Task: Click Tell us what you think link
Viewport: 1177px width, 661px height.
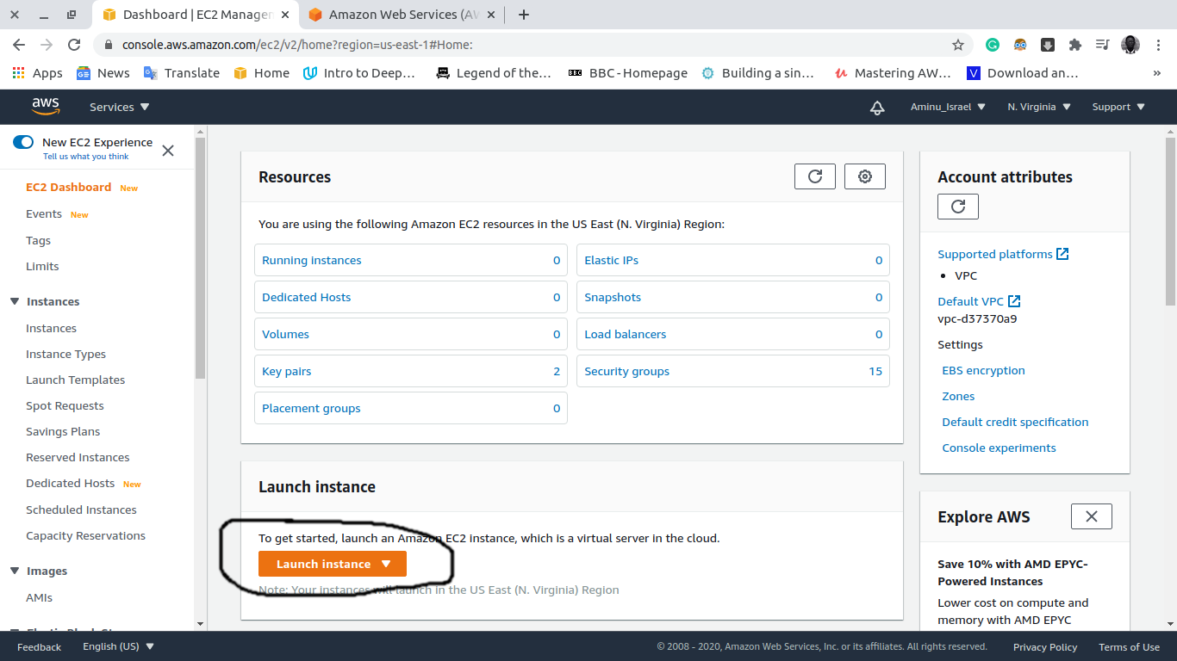Action: 86,157
